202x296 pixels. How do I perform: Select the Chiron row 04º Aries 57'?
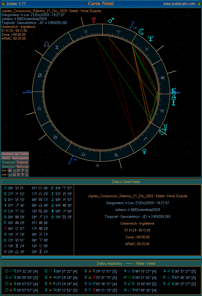61,188
